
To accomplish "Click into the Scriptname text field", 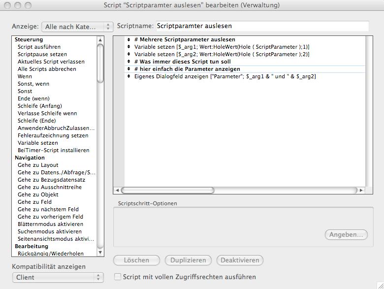I will [261, 26].
